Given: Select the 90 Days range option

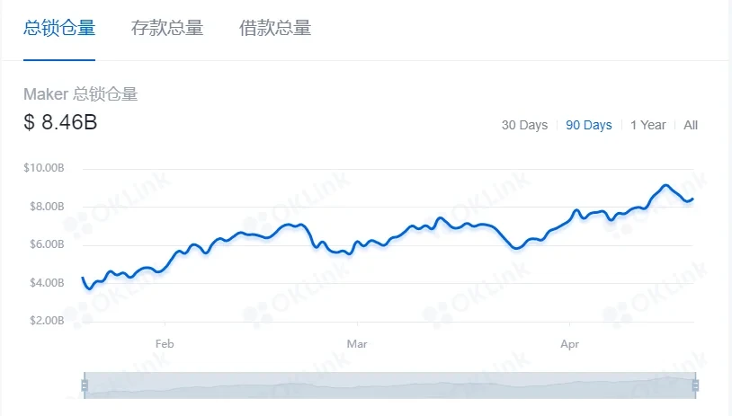Looking at the screenshot, I should (589, 125).
